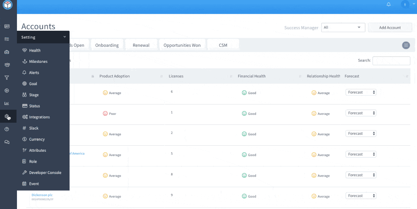Click the settings gears sidebar icon
This screenshot has width=417, height=209.
pyautogui.click(x=7, y=116)
